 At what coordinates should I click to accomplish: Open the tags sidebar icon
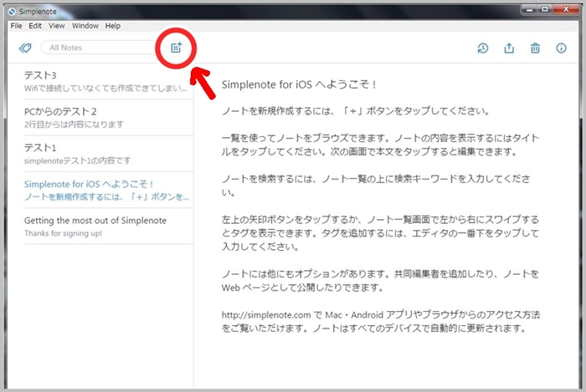25,48
